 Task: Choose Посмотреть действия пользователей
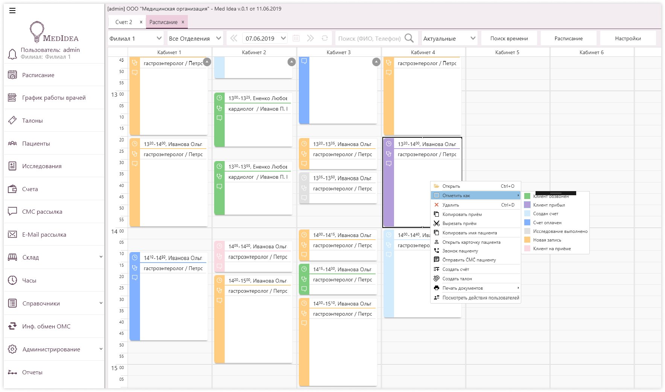click(476, 298)
